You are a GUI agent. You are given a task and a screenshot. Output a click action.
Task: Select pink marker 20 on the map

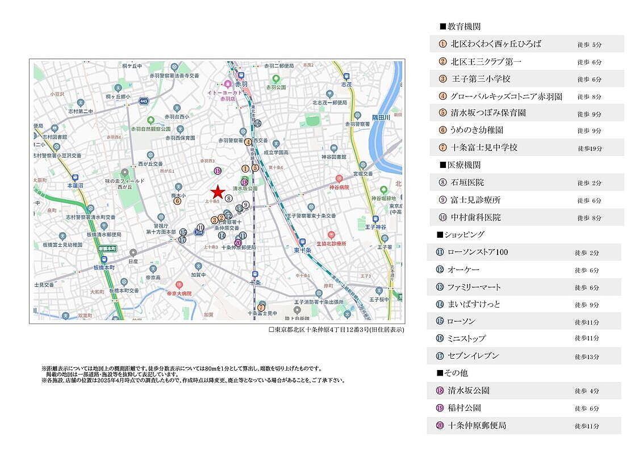(237, 243)
